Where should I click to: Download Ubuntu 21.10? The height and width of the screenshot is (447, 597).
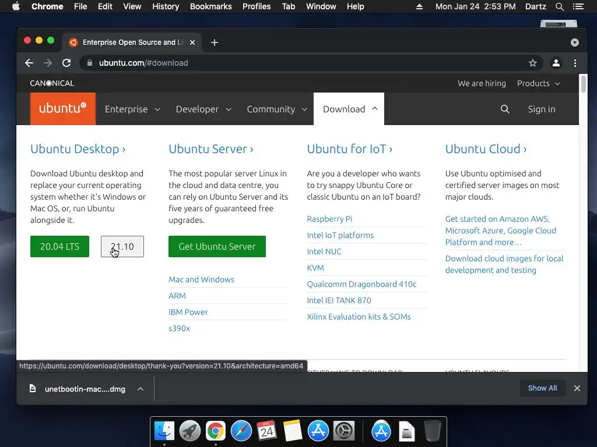(122, 246)
